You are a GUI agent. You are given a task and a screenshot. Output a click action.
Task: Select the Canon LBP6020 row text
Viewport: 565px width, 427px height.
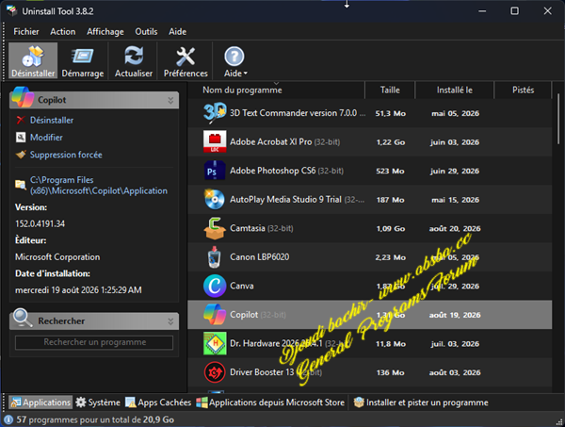[260, 257]
